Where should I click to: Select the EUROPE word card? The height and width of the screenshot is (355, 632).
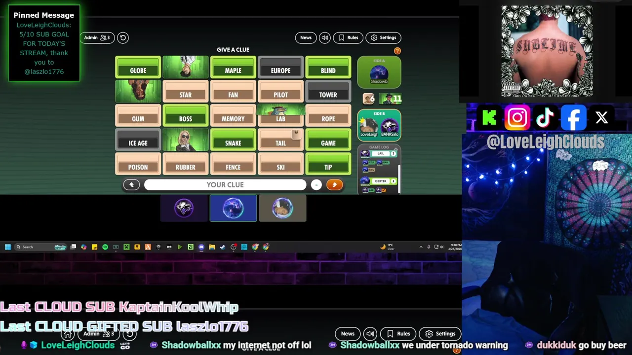tap(280, 68)
